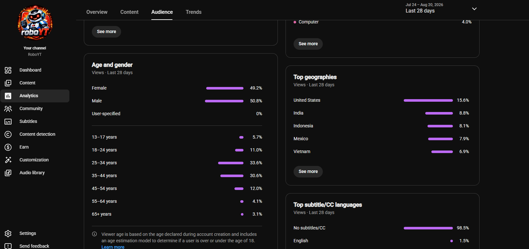Click the 98.5% value for No subtitles/CC
This screenshot has height=249, width=529.
(463, 228)
